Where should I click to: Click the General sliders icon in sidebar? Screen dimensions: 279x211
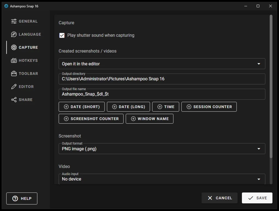coord(14,21)
